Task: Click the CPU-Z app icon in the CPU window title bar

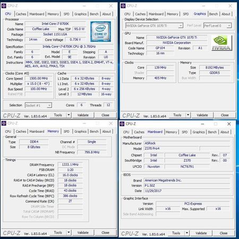Action: point(4,6)
